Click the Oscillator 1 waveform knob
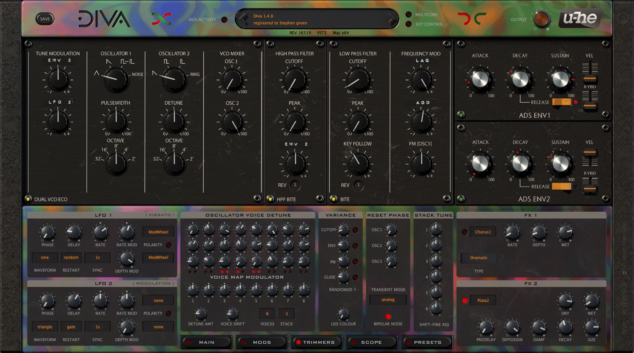Screen dimensions: 634x353 [117, 79]
